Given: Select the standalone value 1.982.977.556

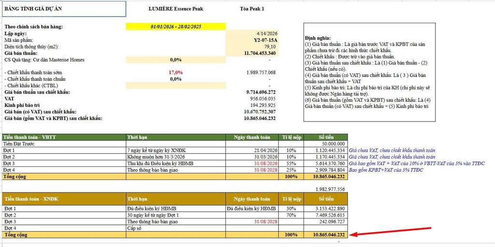Looking at the screenshot, I should (330, 189).
